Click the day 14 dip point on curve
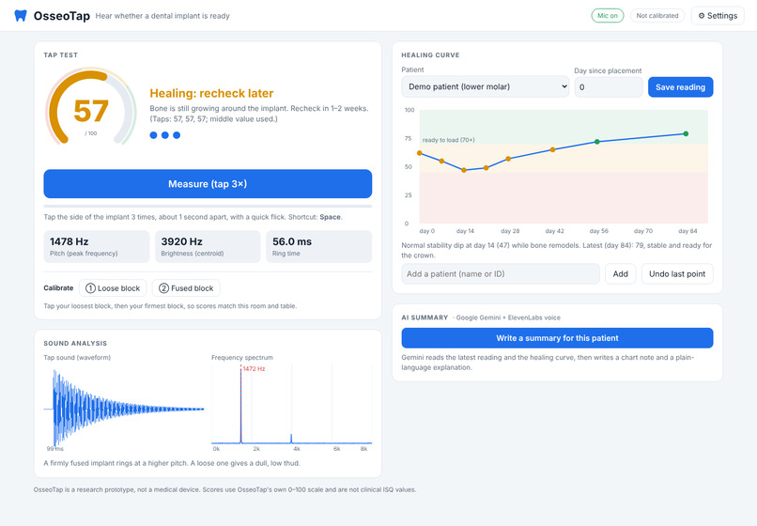This screenshot has height=526, width=757. (464, 170)
